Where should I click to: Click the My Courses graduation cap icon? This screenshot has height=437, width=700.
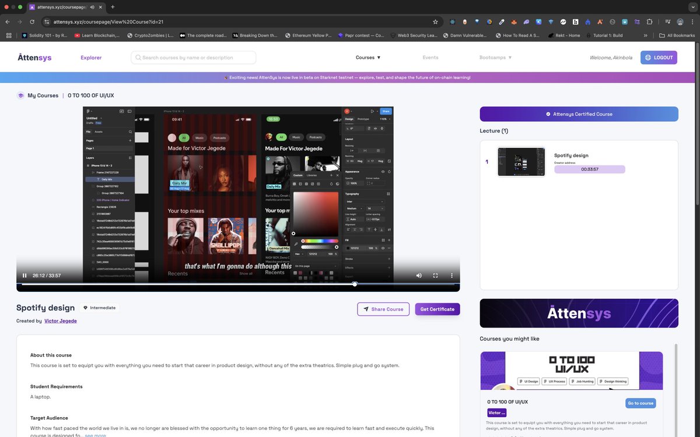pos(21,96)
